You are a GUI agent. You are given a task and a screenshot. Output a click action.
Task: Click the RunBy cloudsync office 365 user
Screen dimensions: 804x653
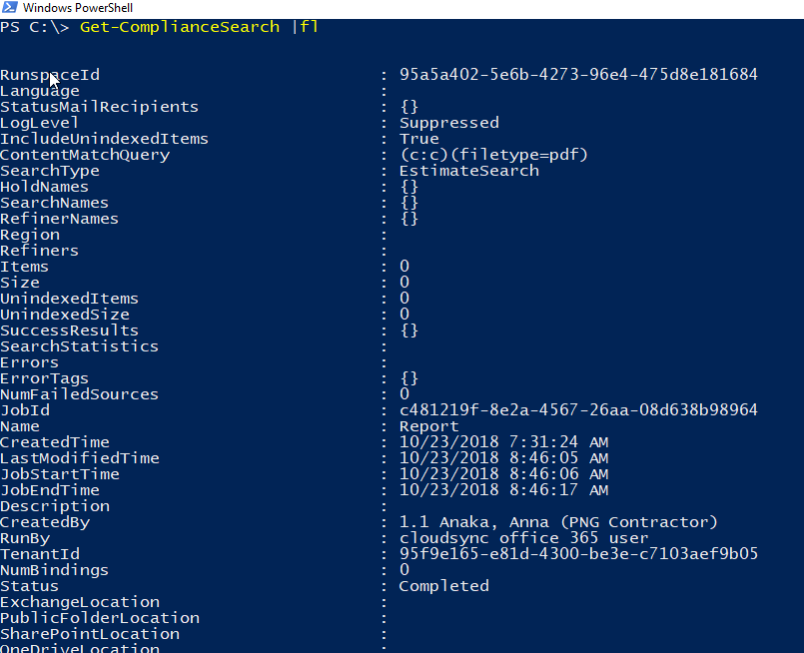523,538
